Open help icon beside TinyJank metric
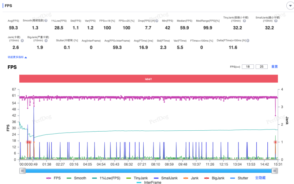The height and width of the screenshot is (184, 294). click(x=244, y=21)
